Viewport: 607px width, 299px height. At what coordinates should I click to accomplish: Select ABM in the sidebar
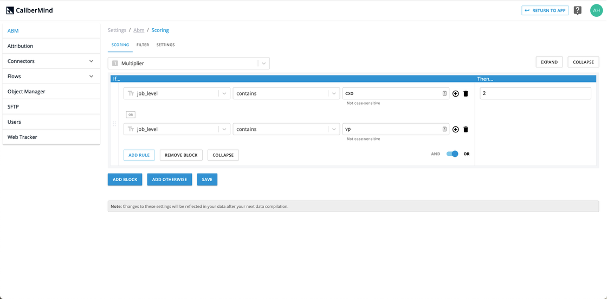[51, 30]
